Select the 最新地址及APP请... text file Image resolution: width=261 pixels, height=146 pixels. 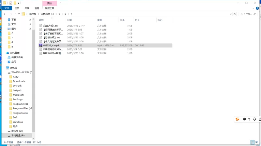53,53
